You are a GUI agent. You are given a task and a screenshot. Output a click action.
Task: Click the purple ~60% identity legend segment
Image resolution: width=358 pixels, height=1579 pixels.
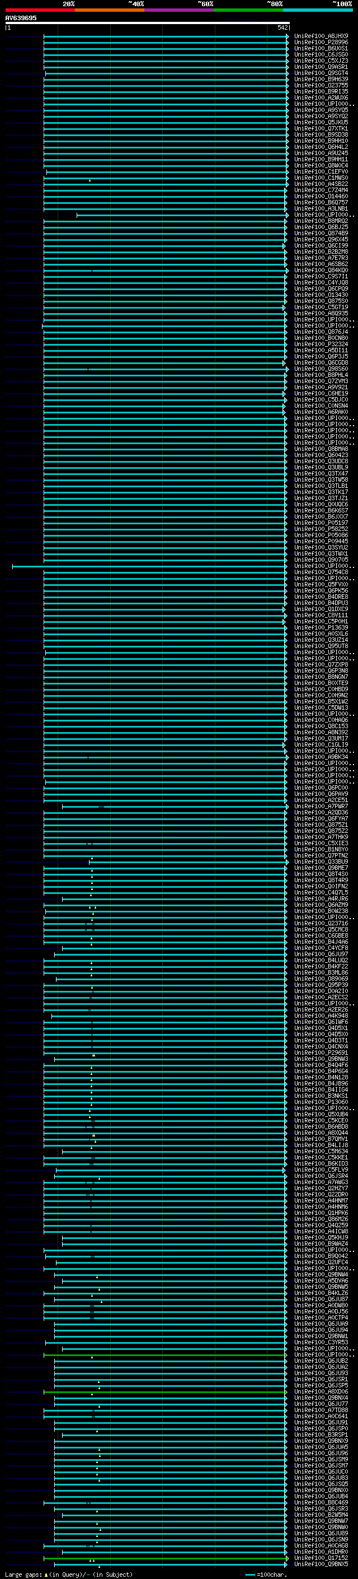(x=180, y=10)
